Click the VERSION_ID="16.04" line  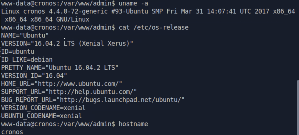[x=34, y=76]
